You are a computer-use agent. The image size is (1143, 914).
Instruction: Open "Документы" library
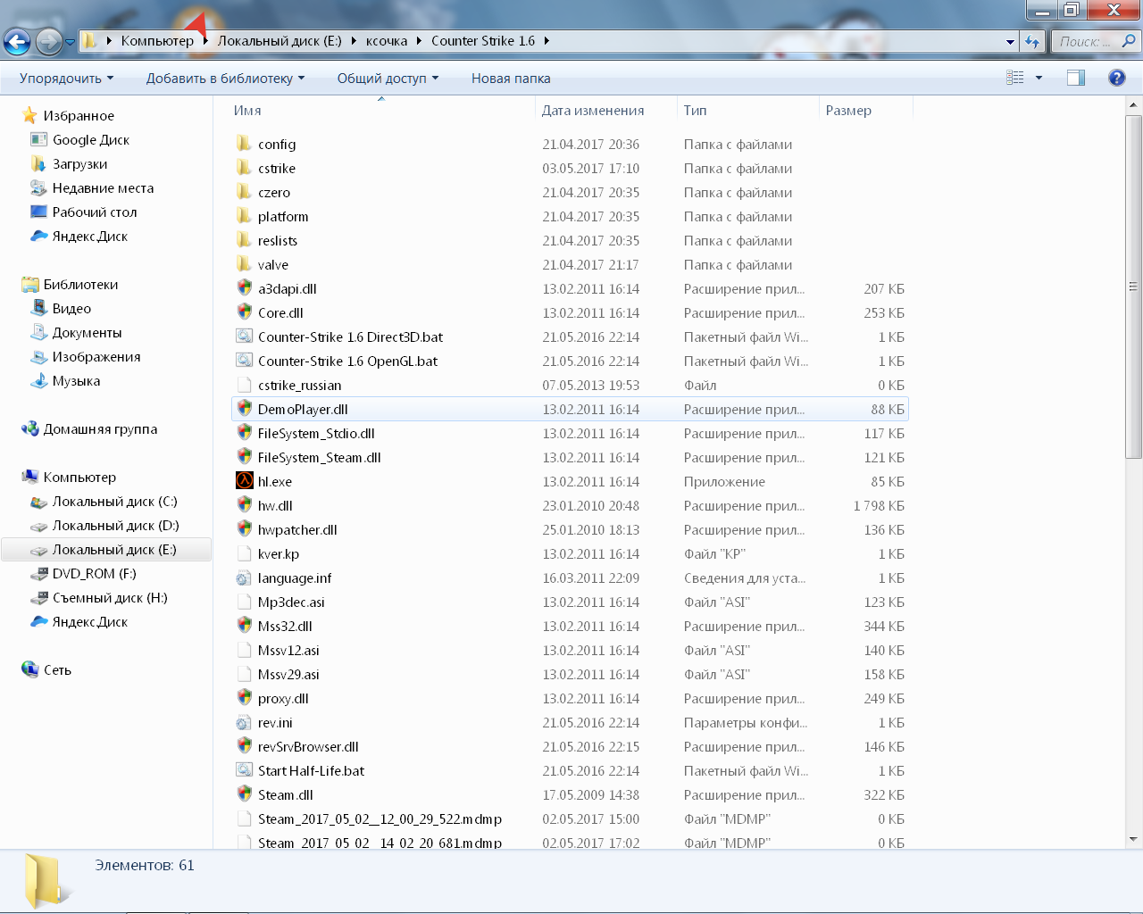point(87,333)
